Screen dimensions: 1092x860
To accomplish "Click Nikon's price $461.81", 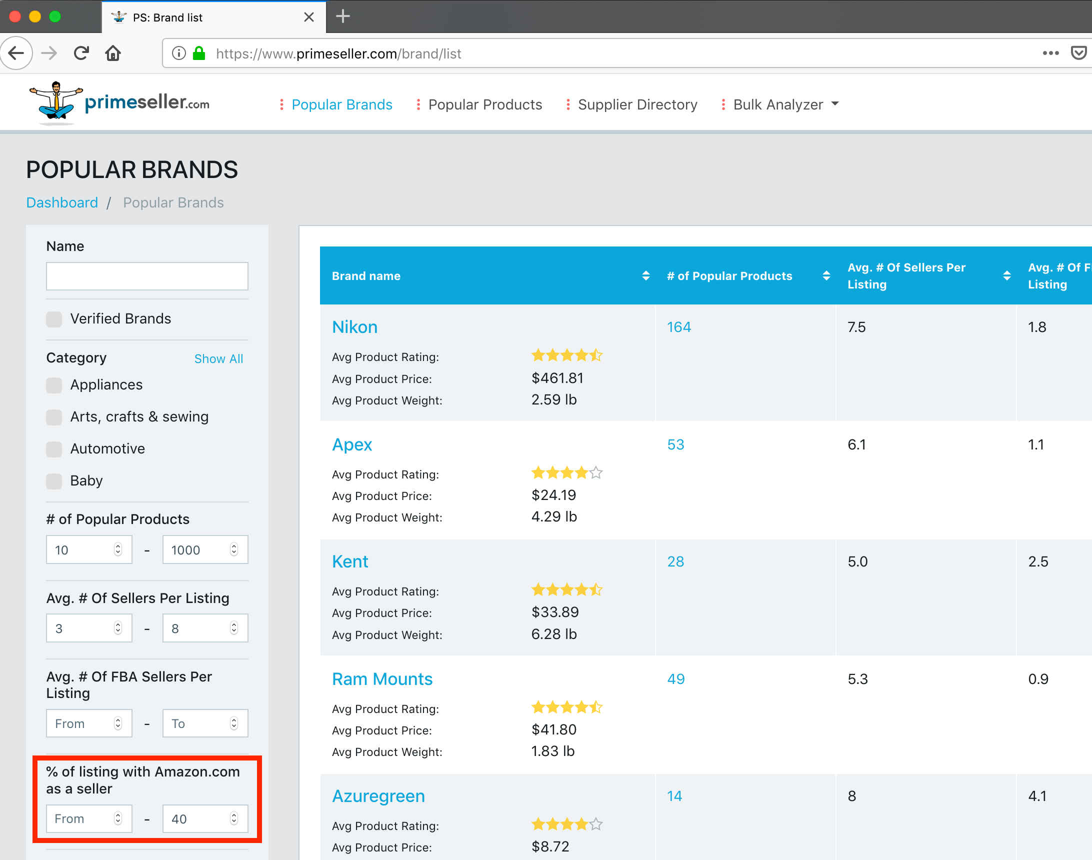I will [x=557, y=378].
